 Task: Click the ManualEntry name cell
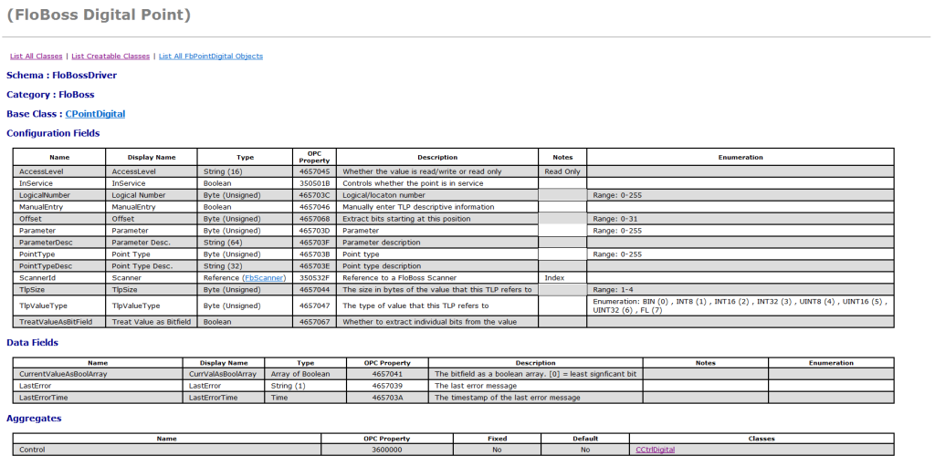[x=59, y=207]
